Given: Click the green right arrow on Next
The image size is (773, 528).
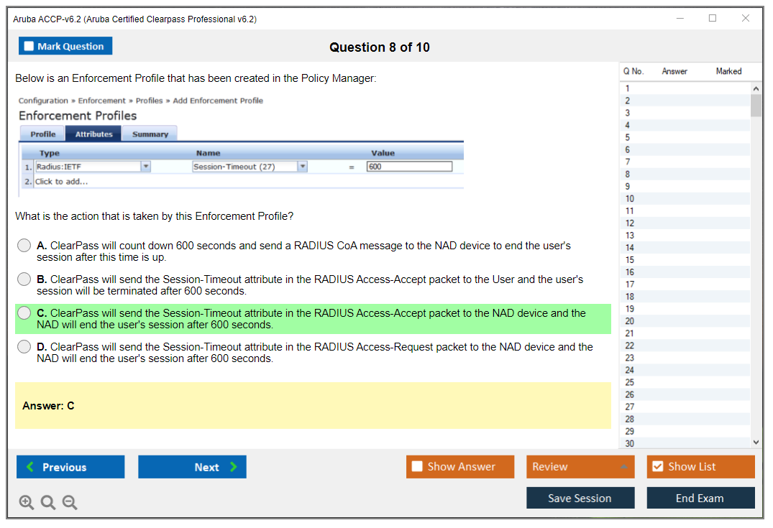Looking at the screenshot, I should (234, 467).
